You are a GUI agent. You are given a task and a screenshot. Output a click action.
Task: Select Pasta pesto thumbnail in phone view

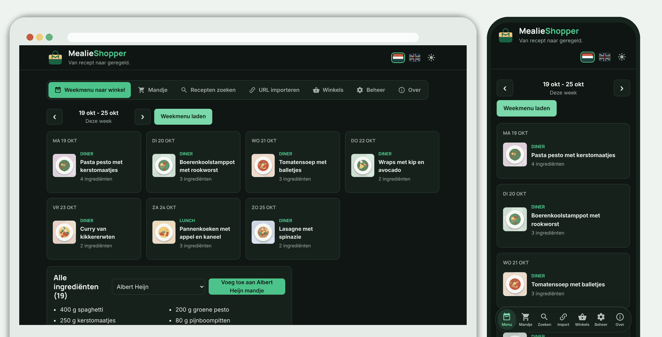pos(515,155)
